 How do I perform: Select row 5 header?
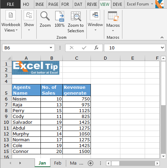pyautogui.click(x=6, y=90)
